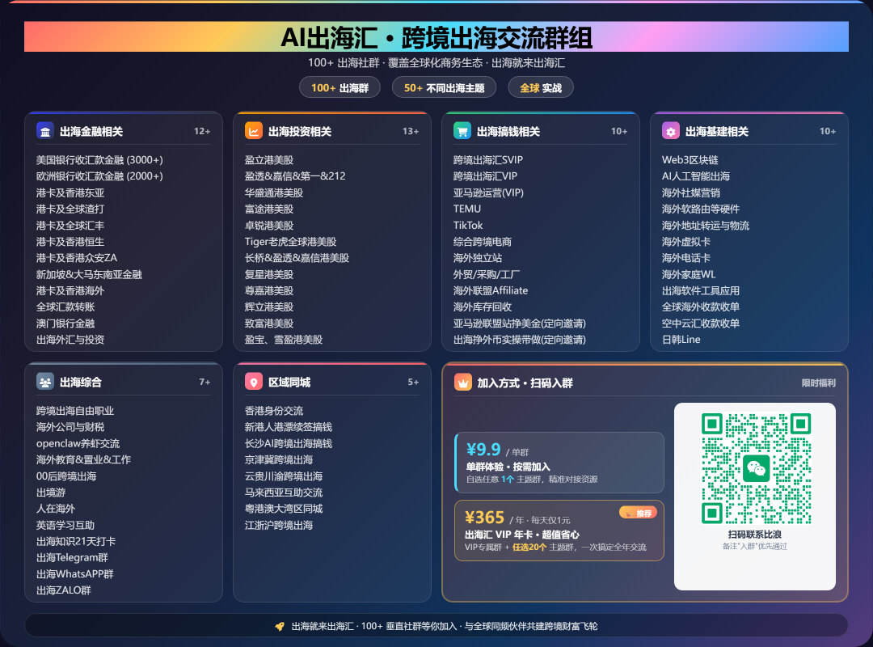Click the 100+ 出海群 pill badge
The height and width of the screenshot is (647, 873).
pos(339,87)
